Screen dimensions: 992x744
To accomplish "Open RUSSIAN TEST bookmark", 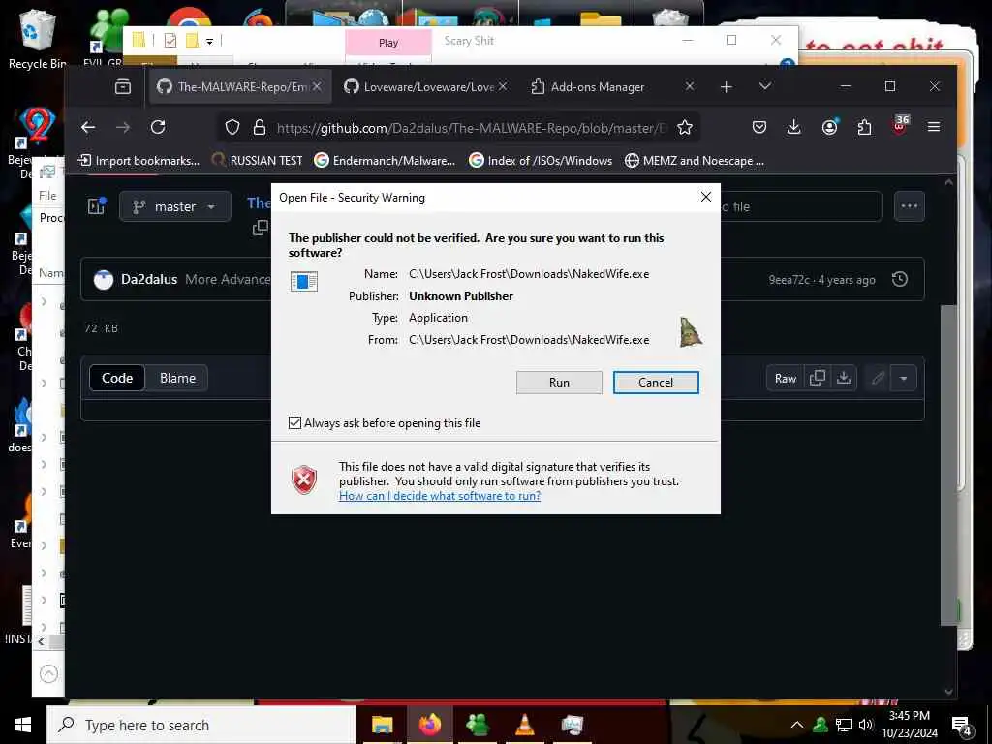I will [x=257, y=161].
